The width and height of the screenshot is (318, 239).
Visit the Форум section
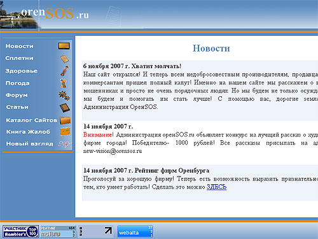(x=17, y=95)
